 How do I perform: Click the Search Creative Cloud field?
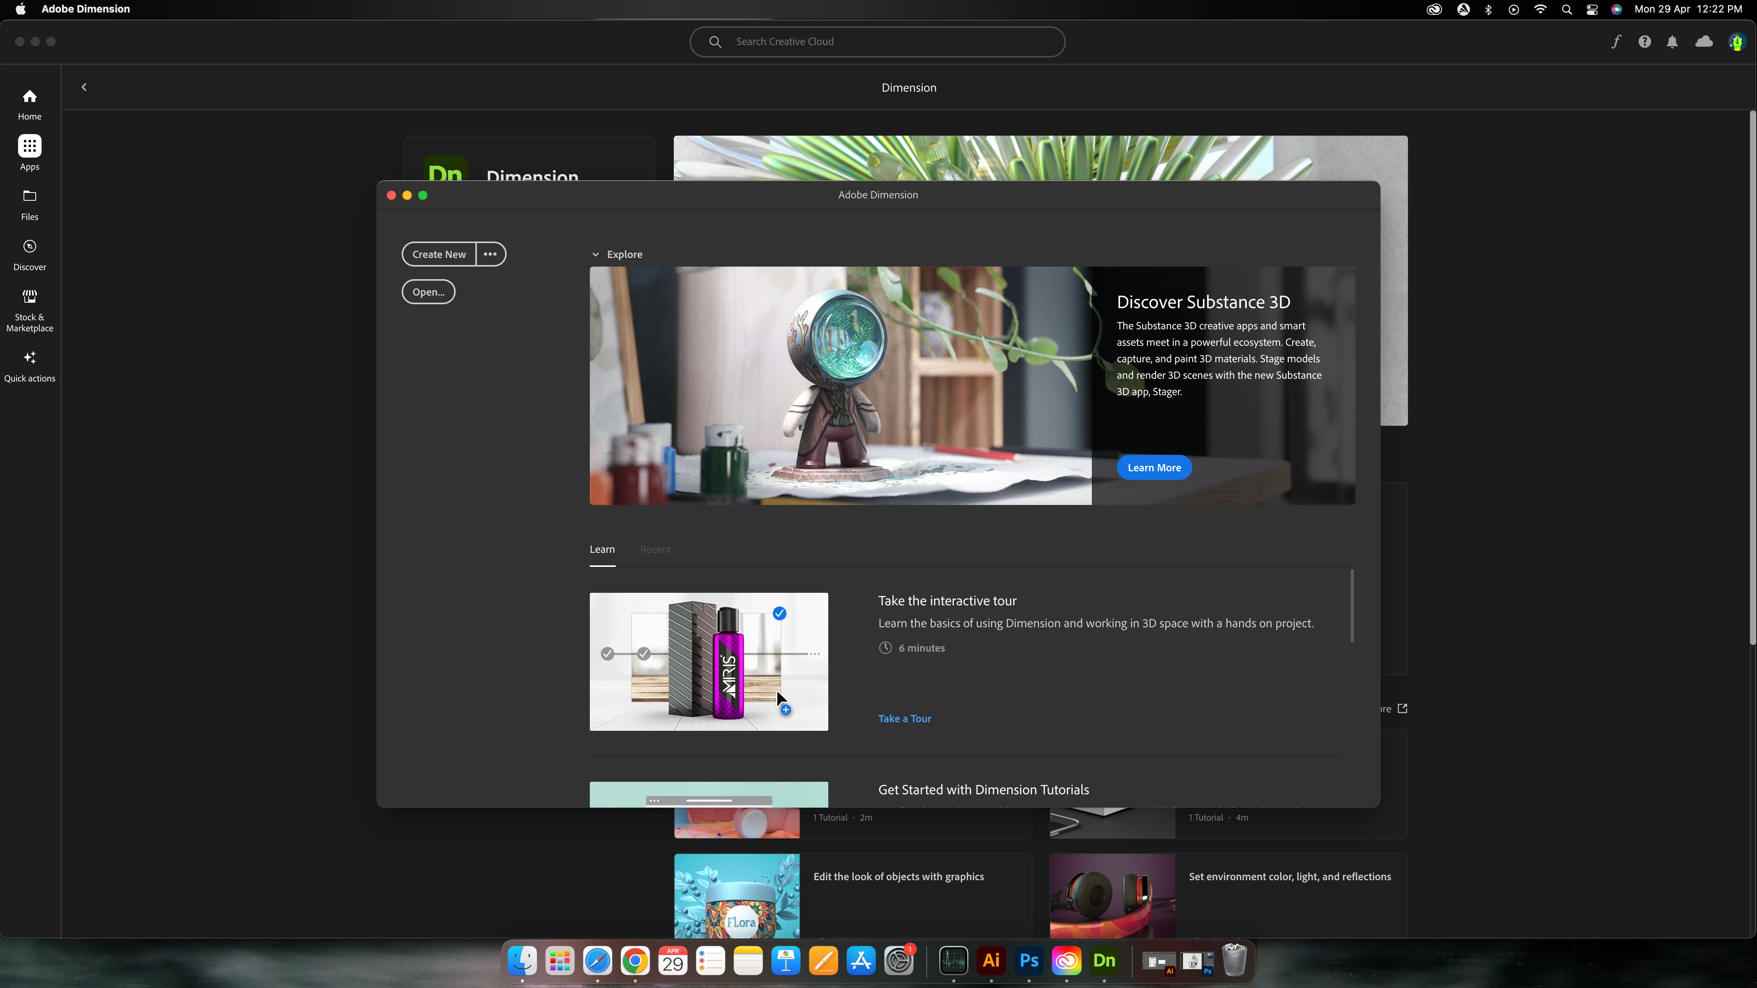pyautogui.click(x=877, y=42)
